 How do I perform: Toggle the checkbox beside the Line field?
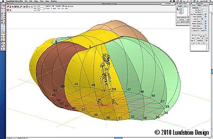(205, 19)
